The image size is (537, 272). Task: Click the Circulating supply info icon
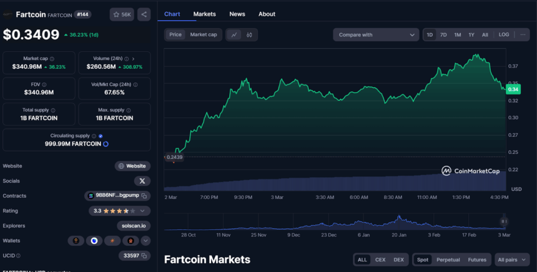coord(94,136)
